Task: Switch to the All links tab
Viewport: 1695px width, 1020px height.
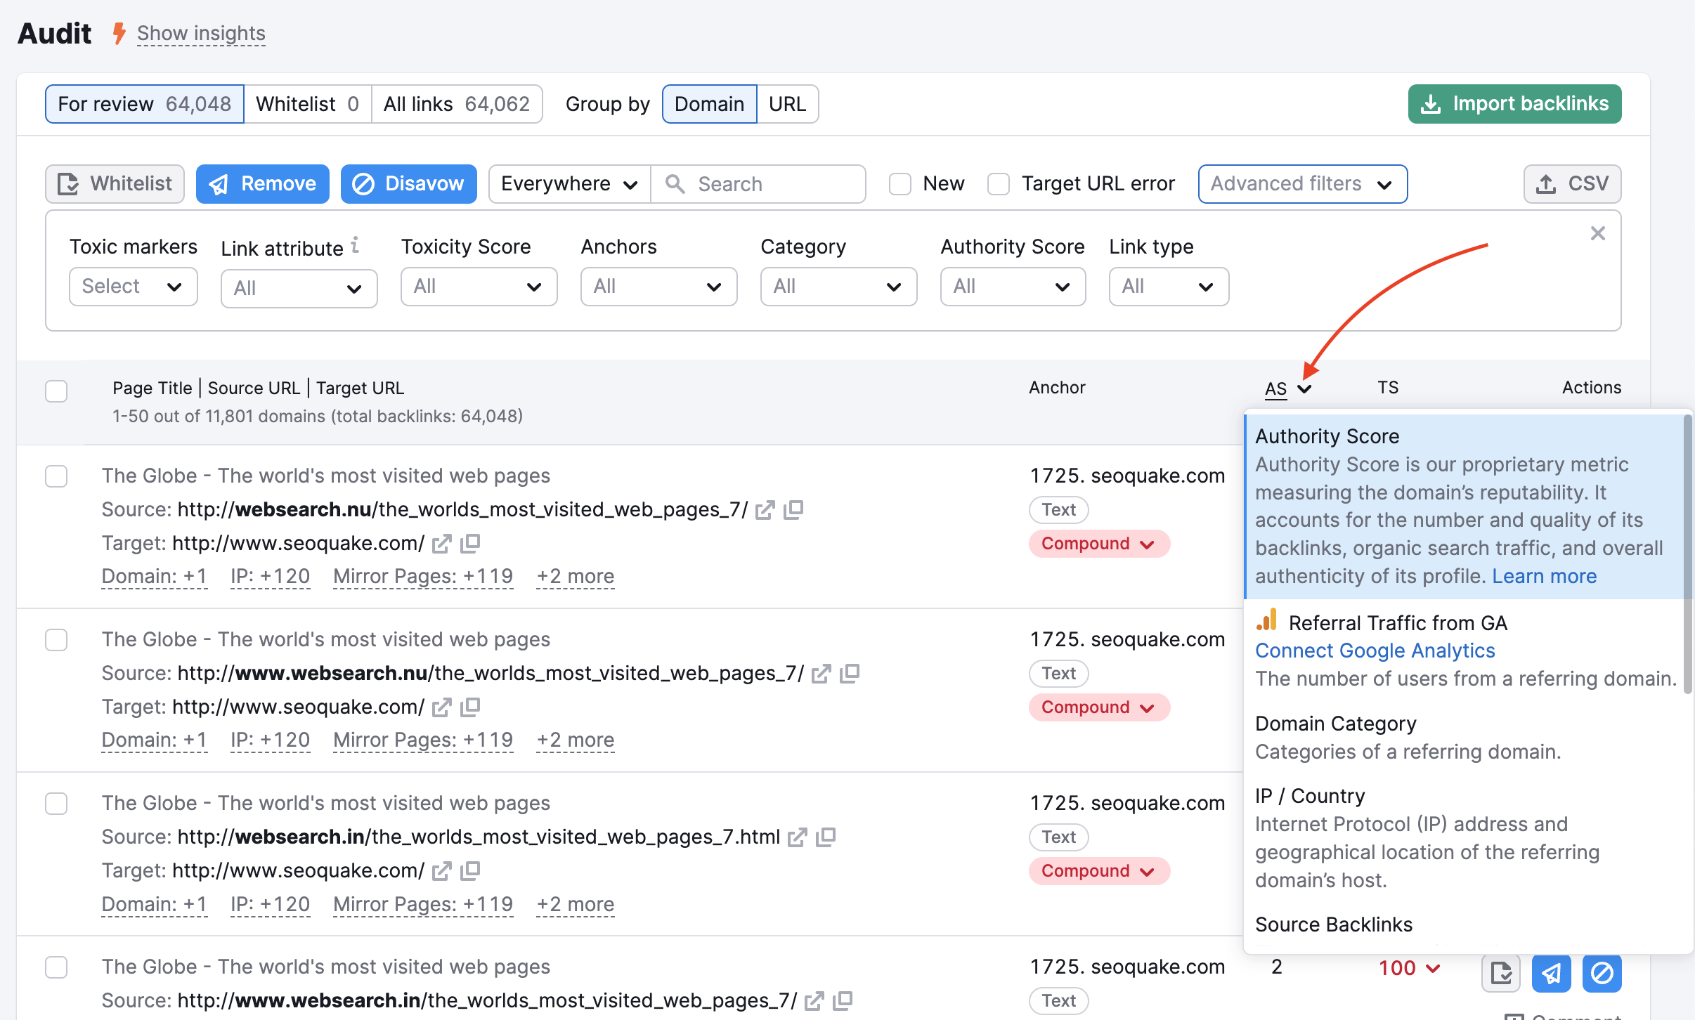Action: [x=456, y=103]
